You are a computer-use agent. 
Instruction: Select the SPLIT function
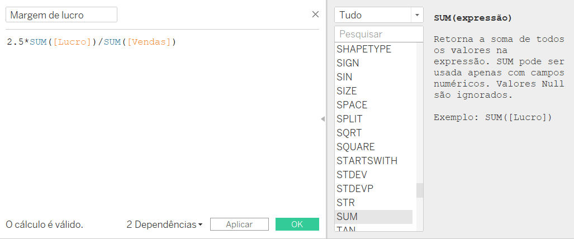(x=373, y=119)
